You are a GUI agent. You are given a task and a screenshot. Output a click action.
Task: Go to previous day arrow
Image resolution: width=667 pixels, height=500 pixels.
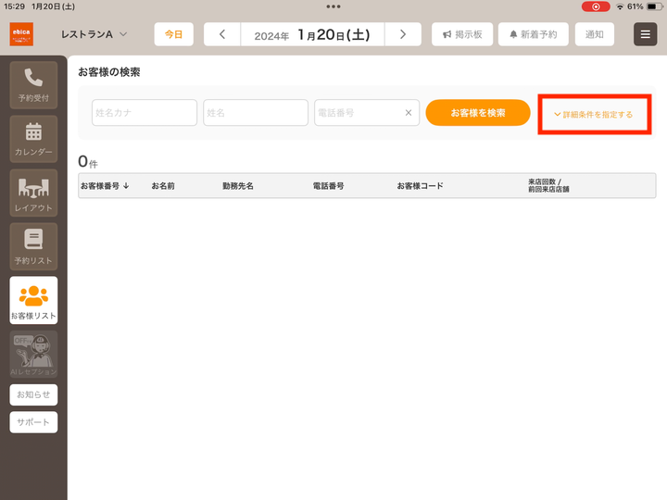[222, 34]
